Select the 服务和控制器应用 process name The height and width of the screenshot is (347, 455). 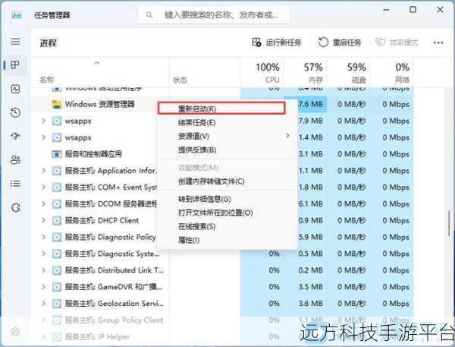[93, 154]
